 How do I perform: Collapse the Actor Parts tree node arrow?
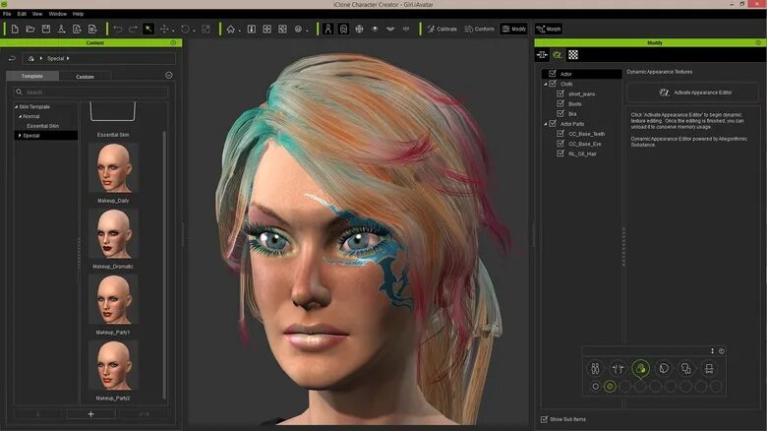[546, 124]
